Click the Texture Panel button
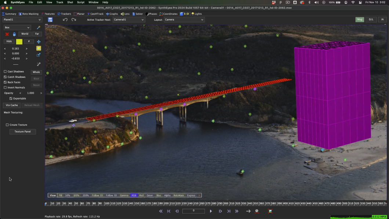 (x=22, y=132)
